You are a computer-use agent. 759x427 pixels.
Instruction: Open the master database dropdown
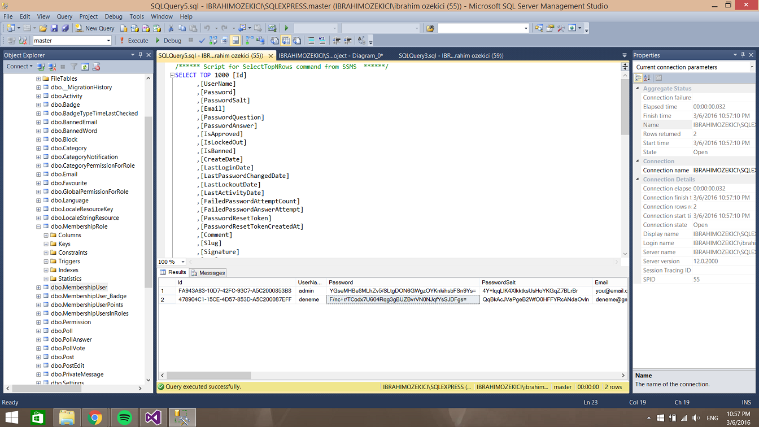[108, 41]
